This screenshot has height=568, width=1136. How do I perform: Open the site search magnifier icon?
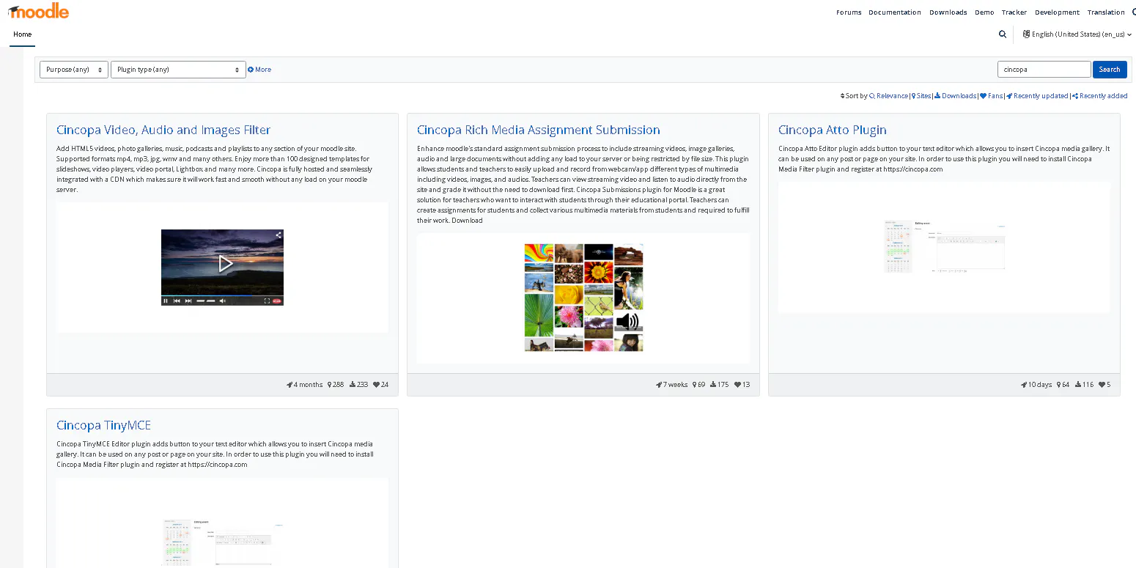(x=1003, y=34)
